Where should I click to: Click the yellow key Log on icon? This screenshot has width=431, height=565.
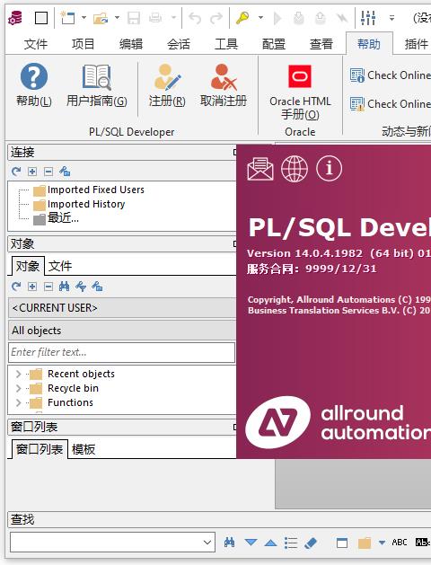tap(242, 17)
